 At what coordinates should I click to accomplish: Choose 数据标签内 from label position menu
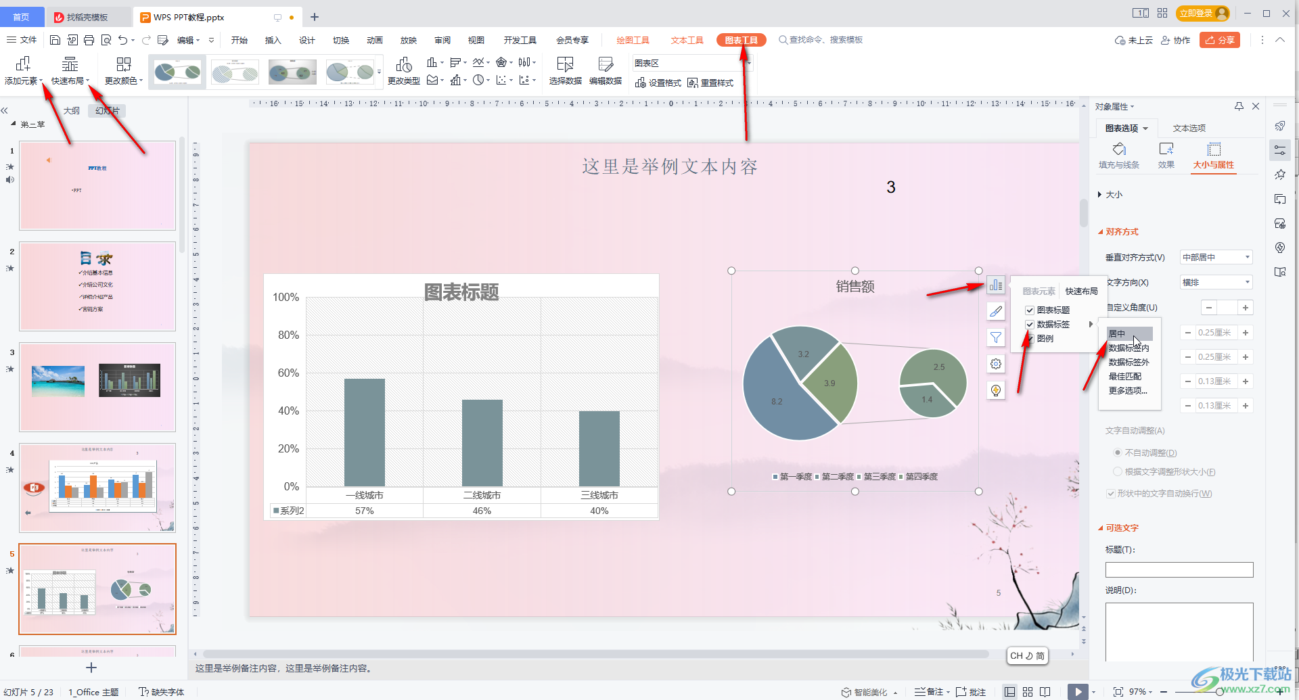click(x=1129, y=348)
